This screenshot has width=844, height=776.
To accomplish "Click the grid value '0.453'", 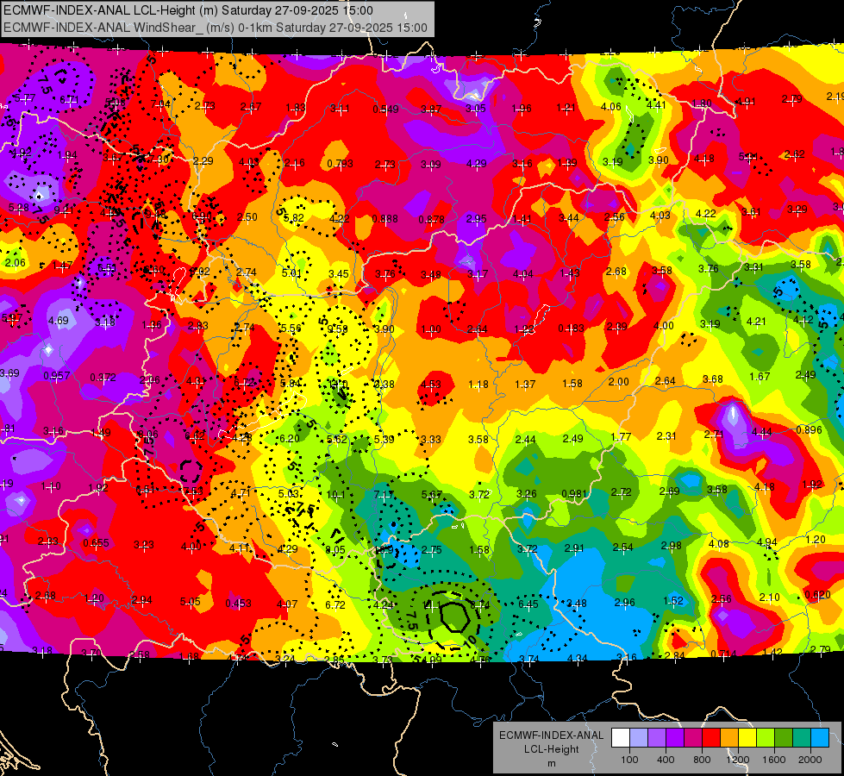I will [239, 604].
